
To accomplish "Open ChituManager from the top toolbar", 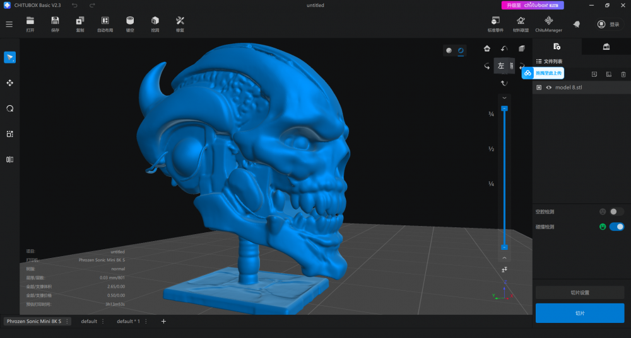I will point(548,24).
